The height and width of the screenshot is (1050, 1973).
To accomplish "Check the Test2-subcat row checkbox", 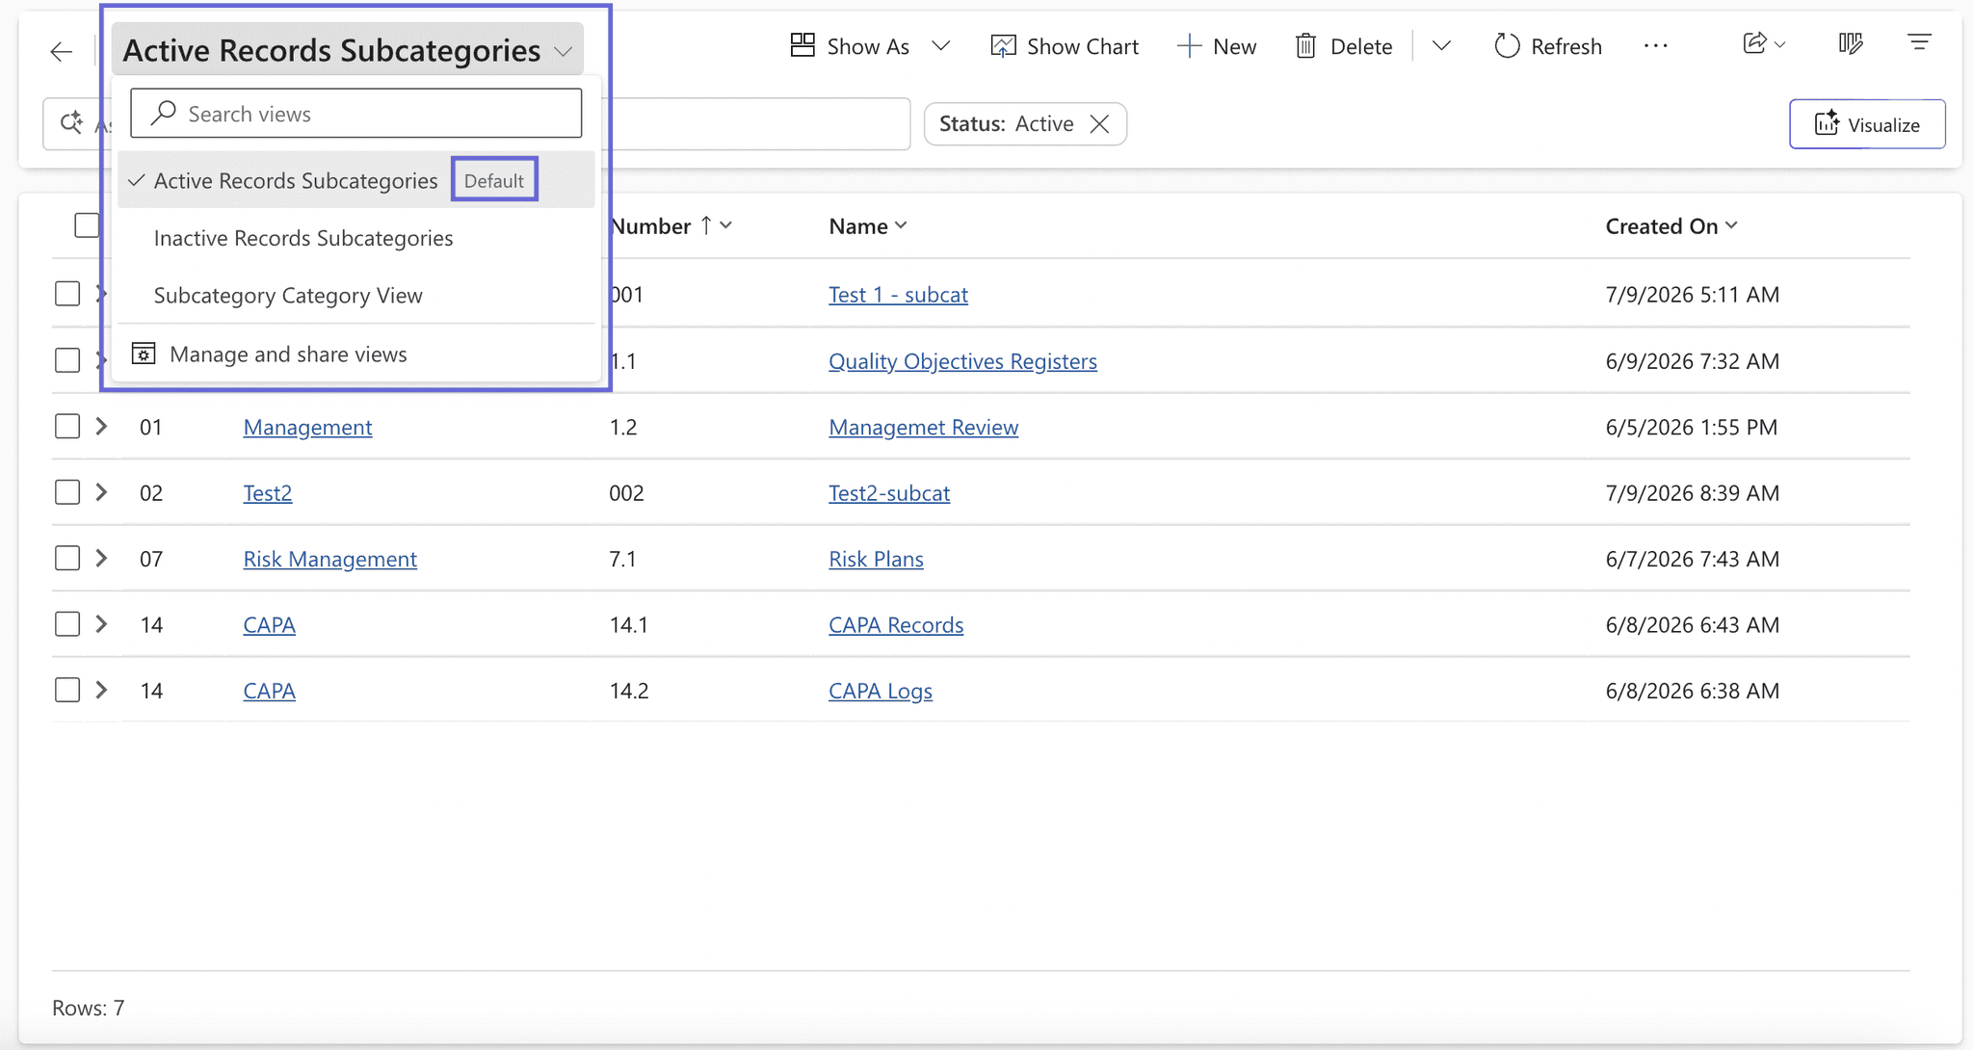I will pyautogui.click(x=67, y=492).
